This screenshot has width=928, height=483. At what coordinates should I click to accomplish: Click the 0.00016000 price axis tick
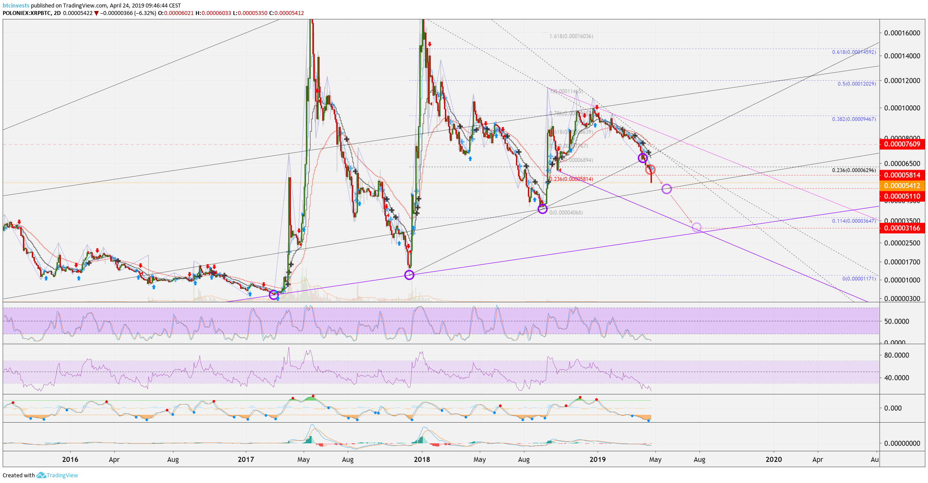pyautogui.click(x=902, y=33)
